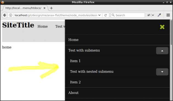Screen dimensions: 173x101
Task: Open the address bar history dropdown
Action: tap(99, 15)
